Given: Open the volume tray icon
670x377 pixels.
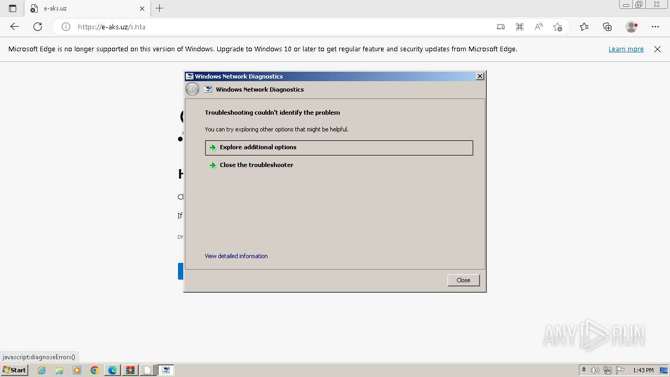Looking at the screenshot, I should pyautogui.click(x=595, y=370).
